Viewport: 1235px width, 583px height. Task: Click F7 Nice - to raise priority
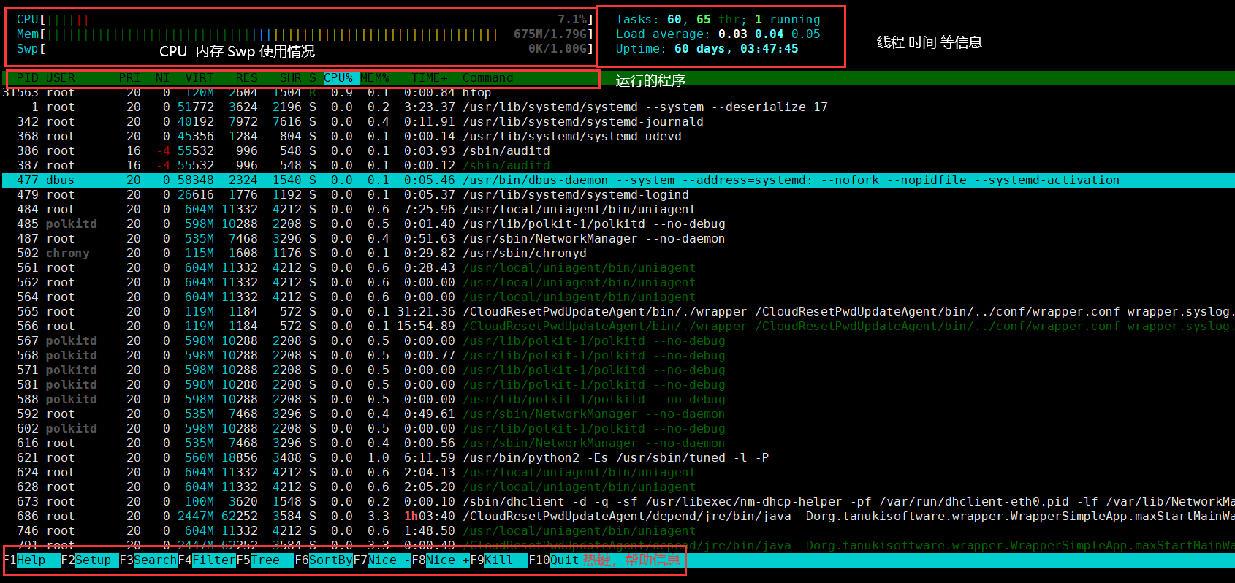pyautogui.click(x=382, y=560)
